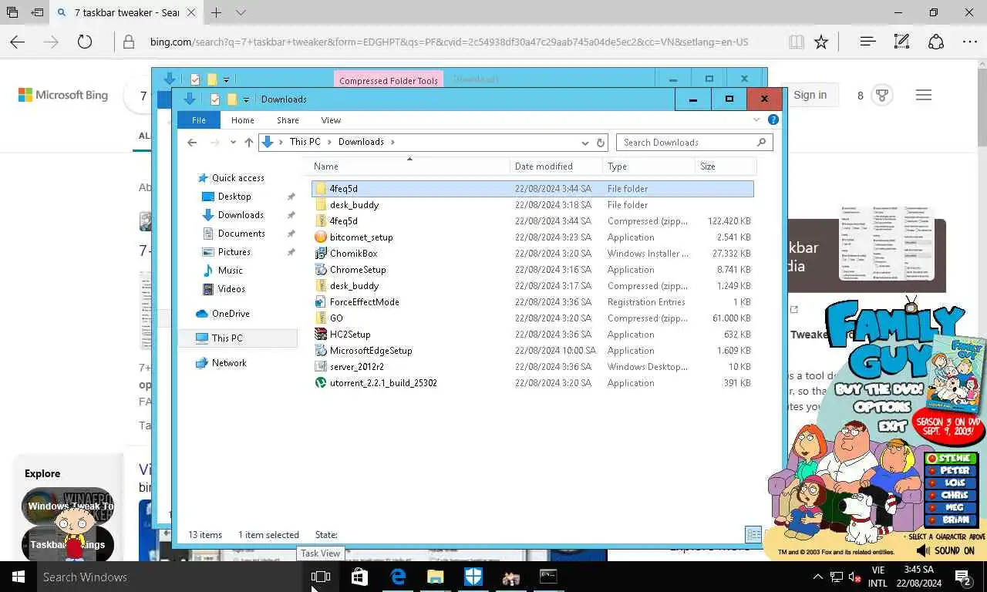Click Exit on Family Guy widget
Screen dimensions: 987x592
[x=892, y=425]
